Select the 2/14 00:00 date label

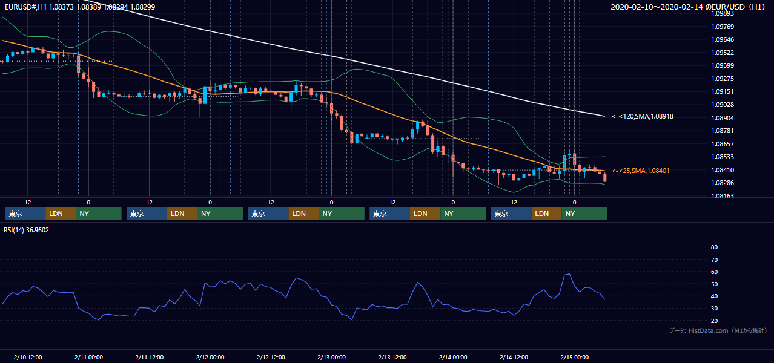pos(453,357)
